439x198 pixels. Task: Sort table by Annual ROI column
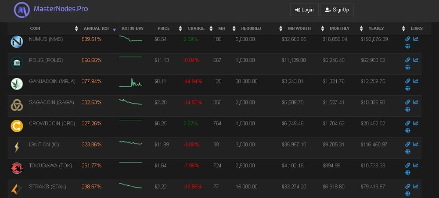click(x=96, y=29)
